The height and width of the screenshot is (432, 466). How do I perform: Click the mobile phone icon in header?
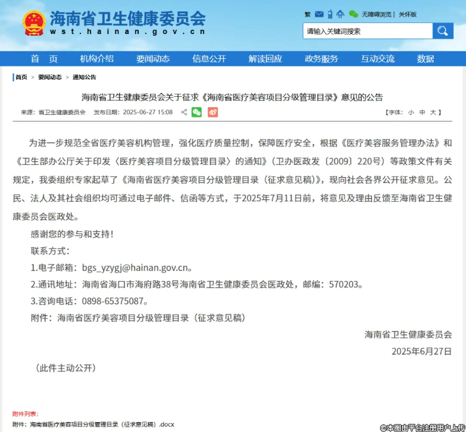coord(329,14)
